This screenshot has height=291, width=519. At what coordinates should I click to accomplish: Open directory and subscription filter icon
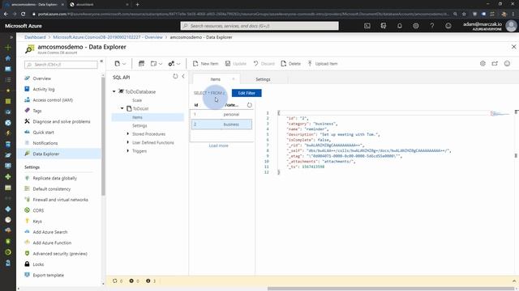pyautogui.click(x=384, y=26)
